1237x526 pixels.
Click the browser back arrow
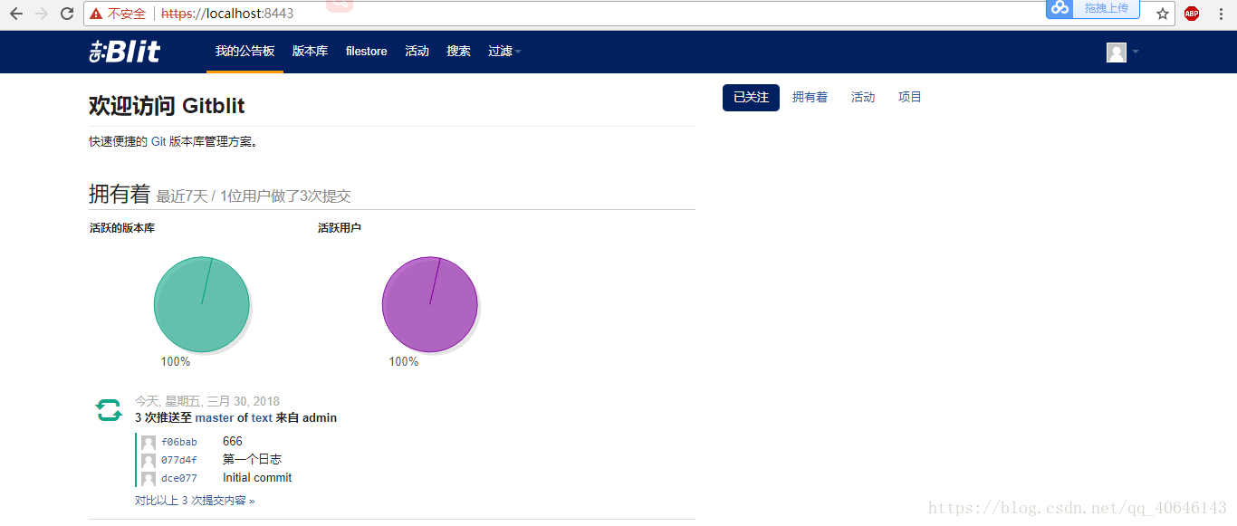point(15,14)
